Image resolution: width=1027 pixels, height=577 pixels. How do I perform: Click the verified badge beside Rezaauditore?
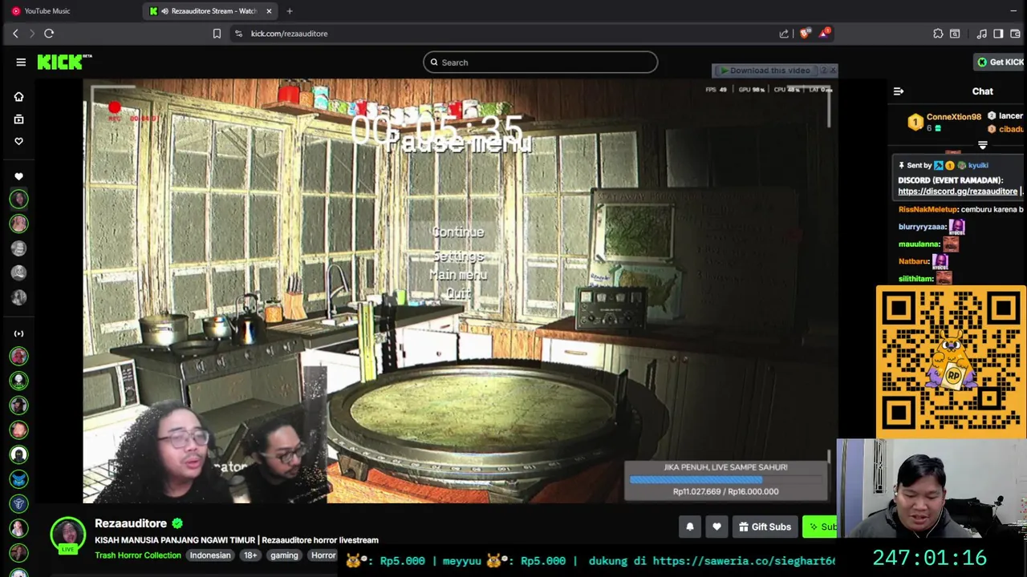pyautogui.click(x=177, y=523)
